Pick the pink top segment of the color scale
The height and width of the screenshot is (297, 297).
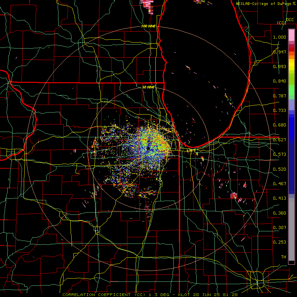(291, 35)
